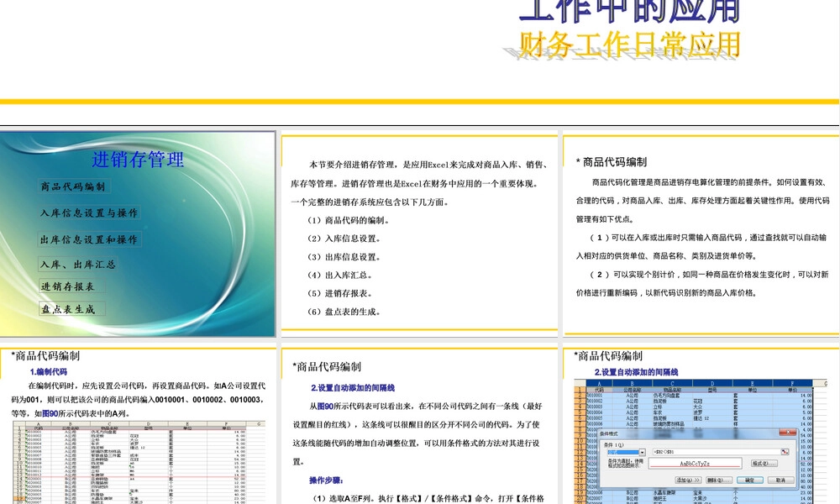840x504 pixels.
Task: Click the AaBbCcYyZz format preview box
Action: [x=696, y=464]
